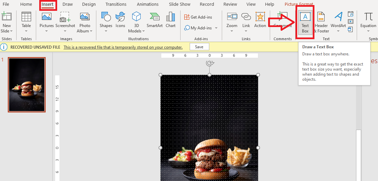Click the Zoom links icon
The width and height of the screenshot is (378, 181).
232,17
